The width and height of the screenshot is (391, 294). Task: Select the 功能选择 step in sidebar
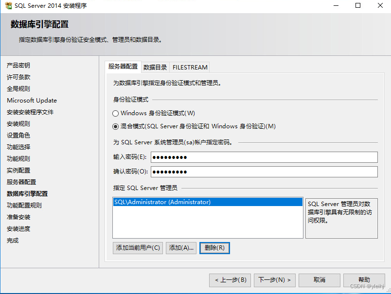point(18,147)
